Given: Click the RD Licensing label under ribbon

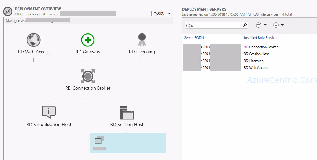Looking at the screenshot, I should [x=142, y=52].
